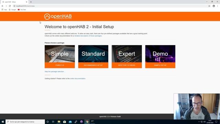Click the Sample Setup button under Demo

point(160,65)
